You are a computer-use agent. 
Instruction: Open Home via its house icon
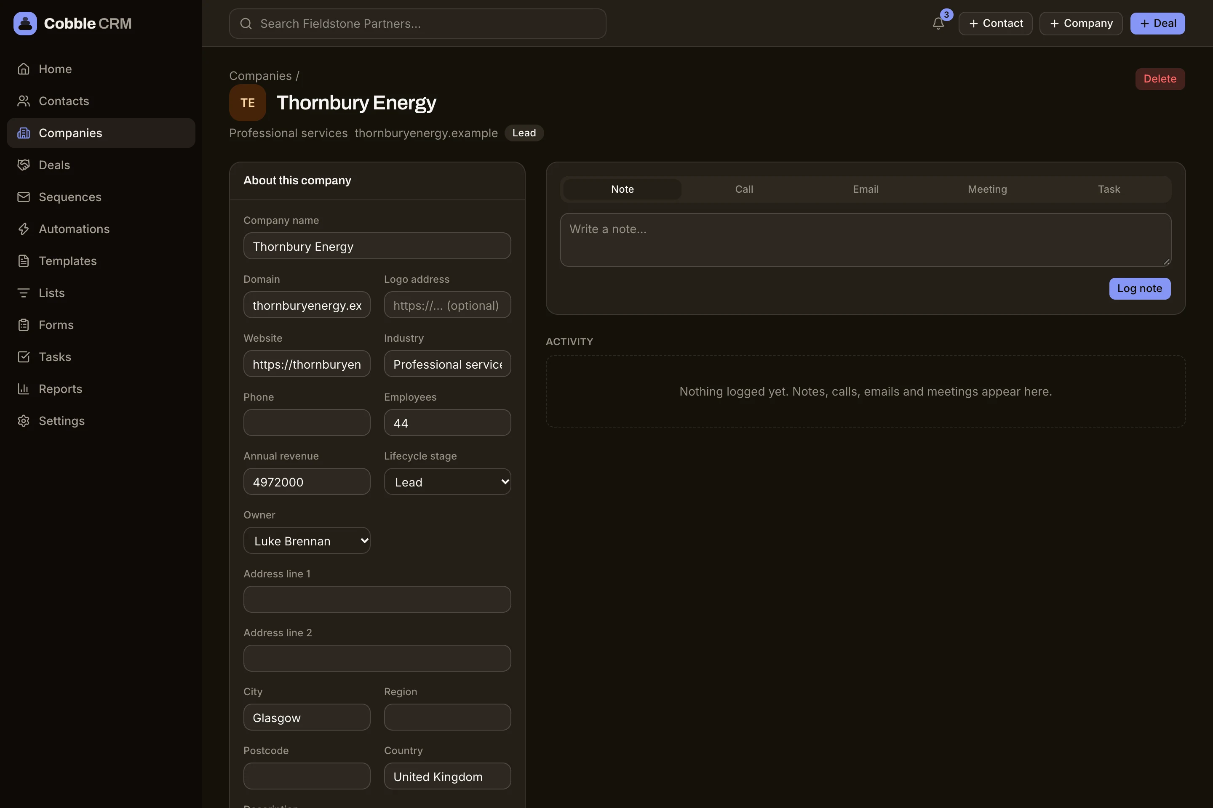point(24,69)
